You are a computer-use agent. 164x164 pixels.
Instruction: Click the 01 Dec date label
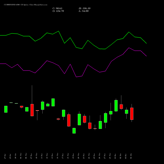(x=115, y=156)
